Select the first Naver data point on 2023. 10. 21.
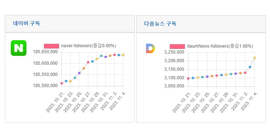 pyautogui.click(x=62, y=83)
